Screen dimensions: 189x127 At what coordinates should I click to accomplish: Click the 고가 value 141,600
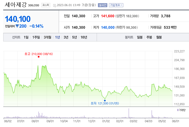coord(108,16)
